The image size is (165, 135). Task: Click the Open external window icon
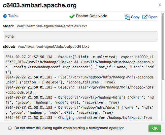145,17
